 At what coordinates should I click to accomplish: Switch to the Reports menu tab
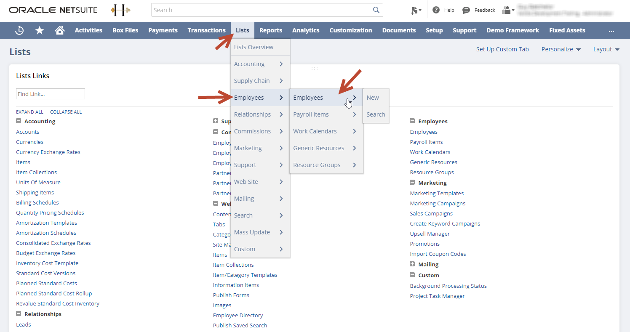(x=271, y=30)
